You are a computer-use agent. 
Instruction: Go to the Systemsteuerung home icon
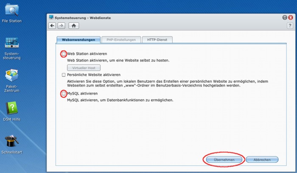point(74,26)
